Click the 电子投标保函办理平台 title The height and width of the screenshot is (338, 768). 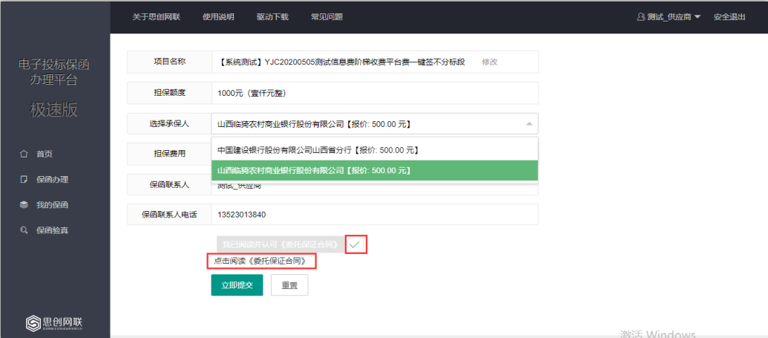click(x=54, y=72)
